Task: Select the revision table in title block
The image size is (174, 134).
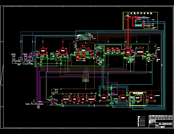Action: coord(161,117)
